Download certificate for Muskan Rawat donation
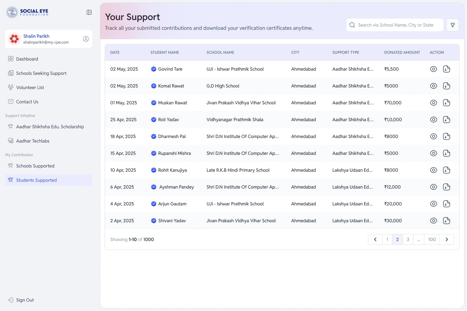 point(447,103)
